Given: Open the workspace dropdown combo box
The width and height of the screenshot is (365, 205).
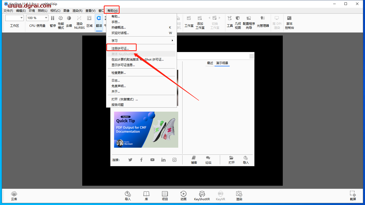Looking at the screenshot, I should point(15,18).
